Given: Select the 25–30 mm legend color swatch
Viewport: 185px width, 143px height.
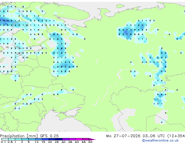Looking at the screenshot, I should [x=59, y=139].
